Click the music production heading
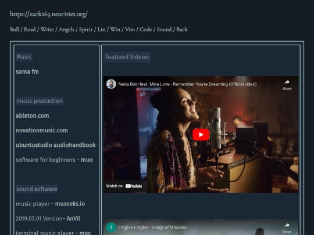Viewport: 314px width, 235px height. pyautogui.click(x=40, y=101)
